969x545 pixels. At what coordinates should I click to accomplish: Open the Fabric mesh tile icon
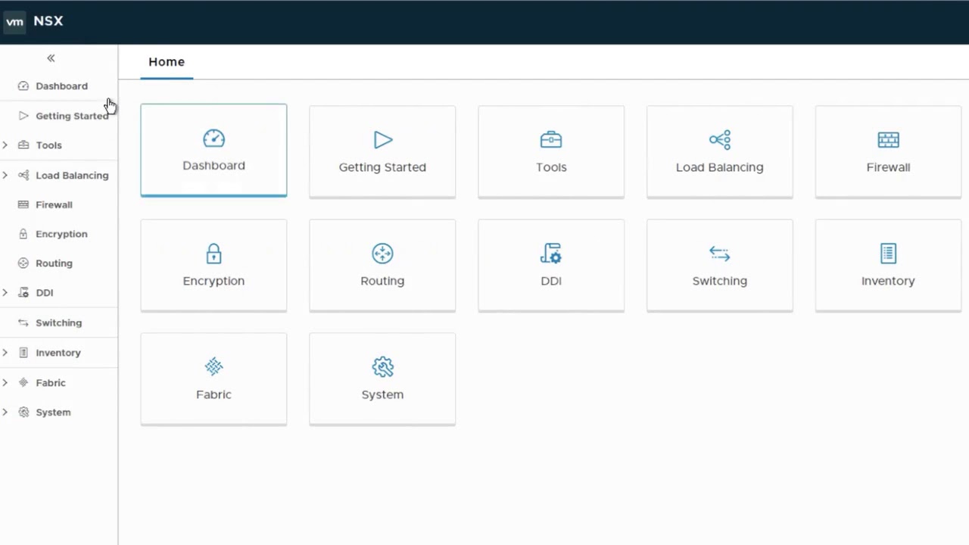[x=213, y=367]
